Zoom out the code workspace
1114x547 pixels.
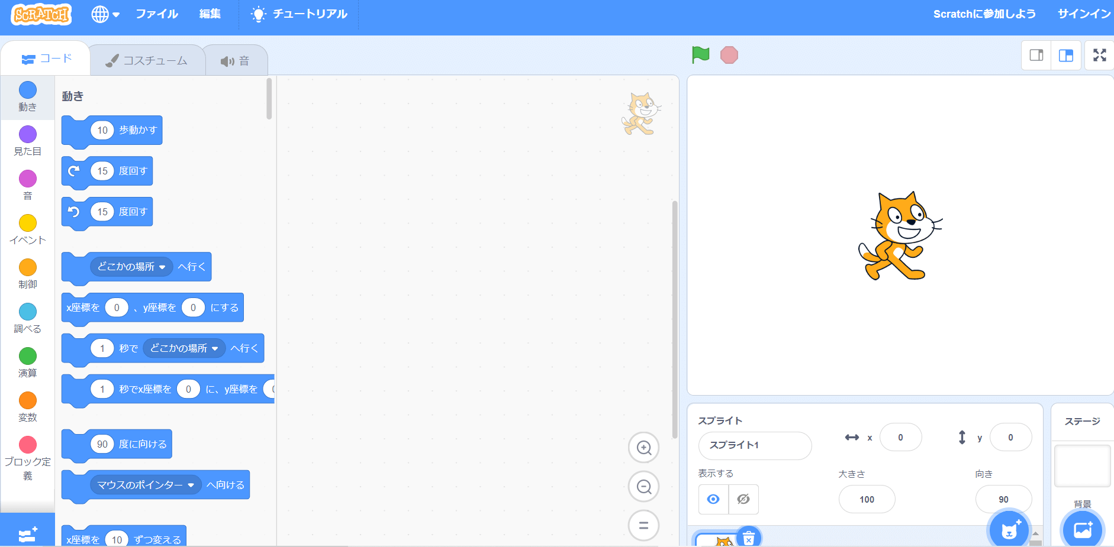tap(643, 487)
